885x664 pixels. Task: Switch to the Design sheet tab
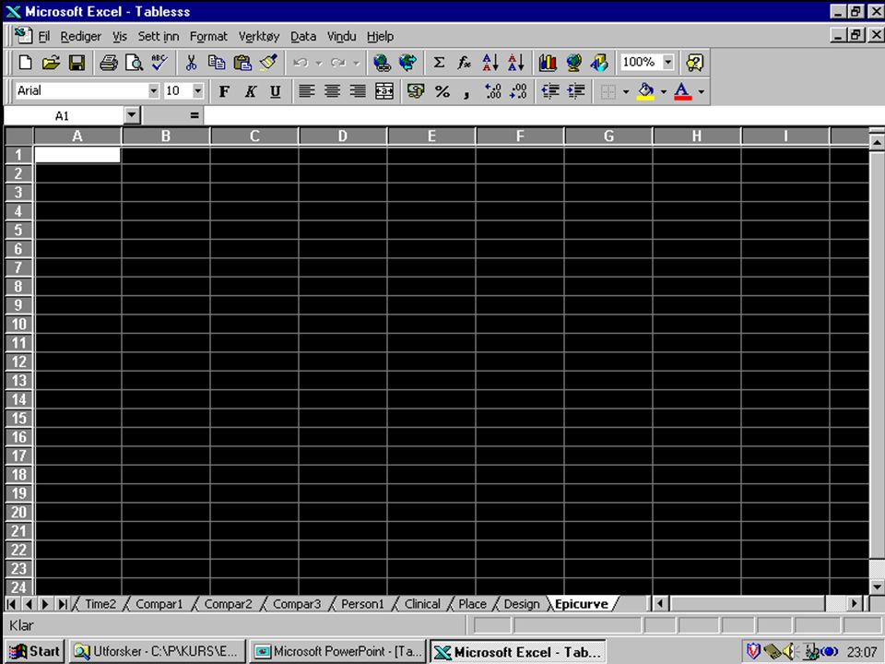pyautogui.click(x=522, y=603)
